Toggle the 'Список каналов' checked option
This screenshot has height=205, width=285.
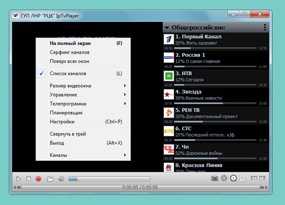[68, 74]
